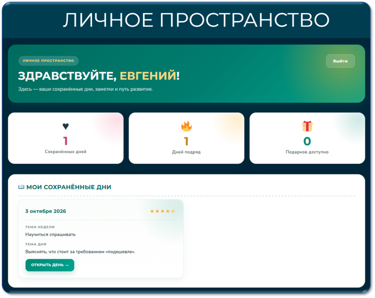This screenshot has height=298, width=375.
Task: Click the ЛИЧНОЕ ПРОСТРАНСТВО page title
Action: pos(196,20)
